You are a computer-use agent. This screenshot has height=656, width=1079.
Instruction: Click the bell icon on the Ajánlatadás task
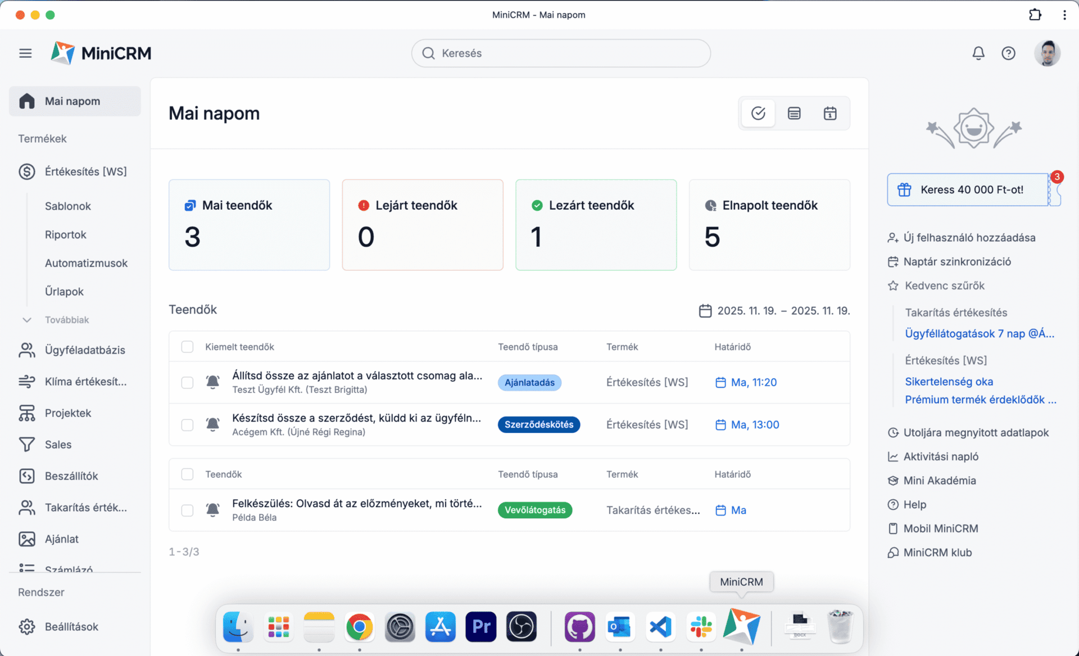coord(212,382)
